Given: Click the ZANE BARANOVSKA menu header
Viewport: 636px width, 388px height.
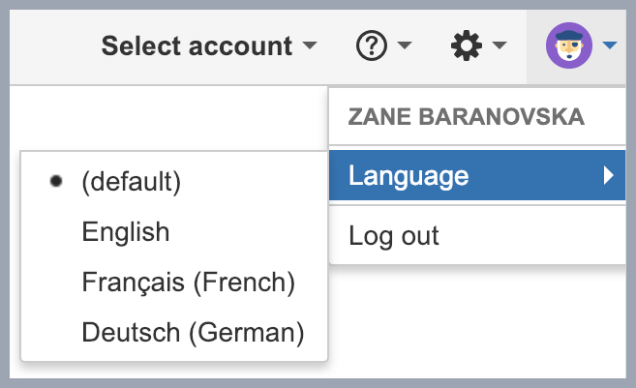Looking at the screenshot, I should [x=466, y=117].
